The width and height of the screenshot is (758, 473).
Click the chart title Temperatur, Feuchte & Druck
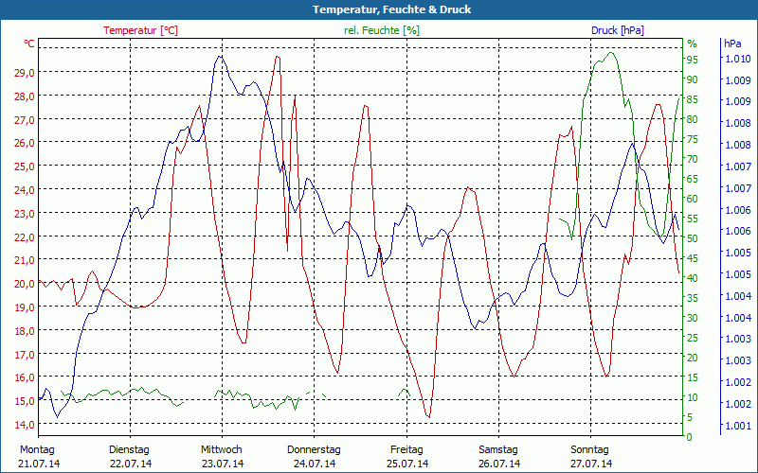(379, 9)
